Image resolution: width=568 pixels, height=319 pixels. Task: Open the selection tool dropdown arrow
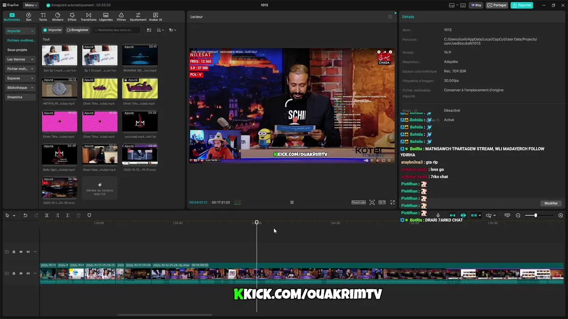14,216
